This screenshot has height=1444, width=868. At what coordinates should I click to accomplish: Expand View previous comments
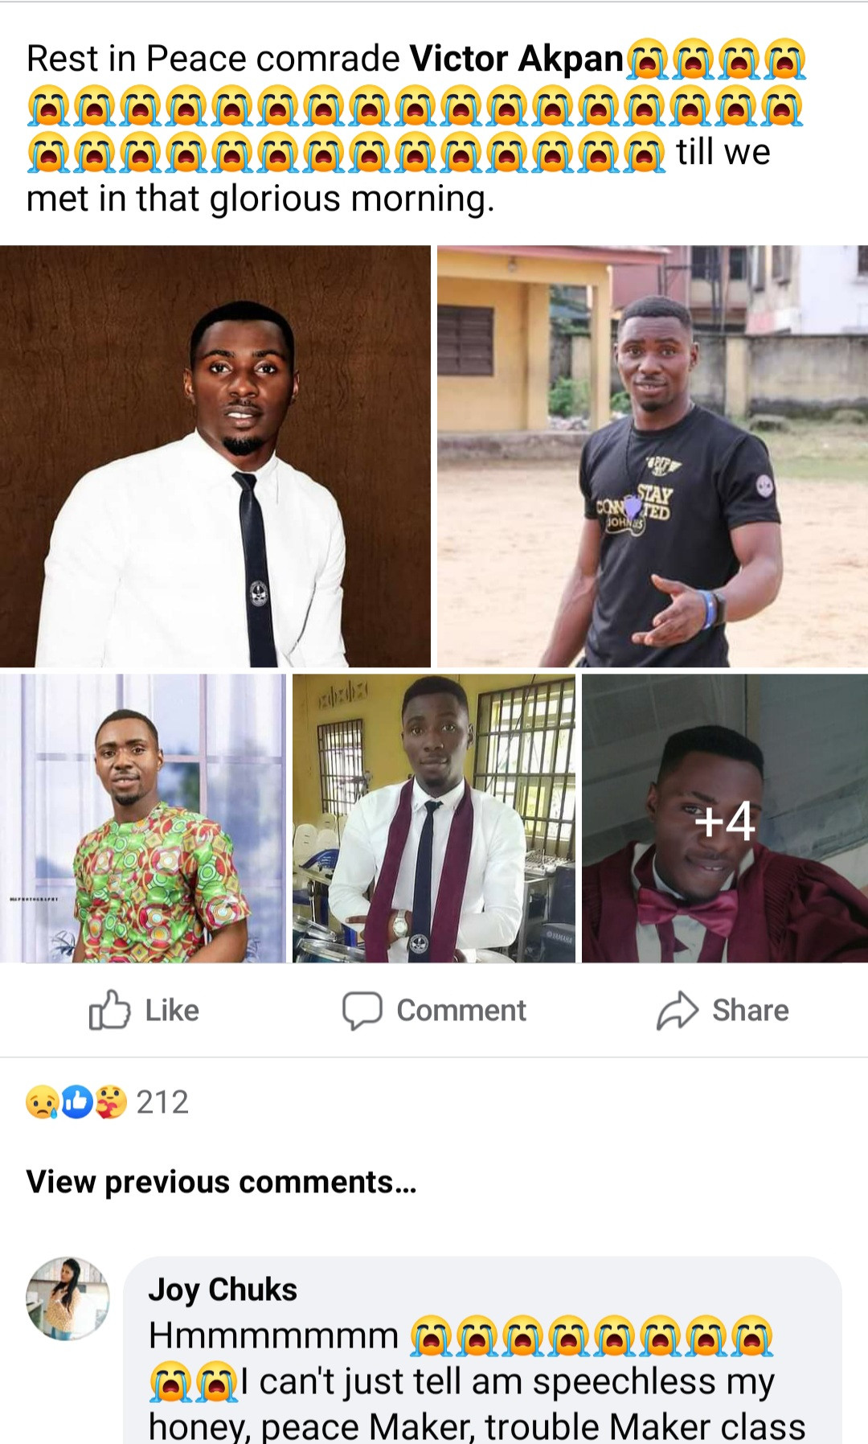(221, 1182)
